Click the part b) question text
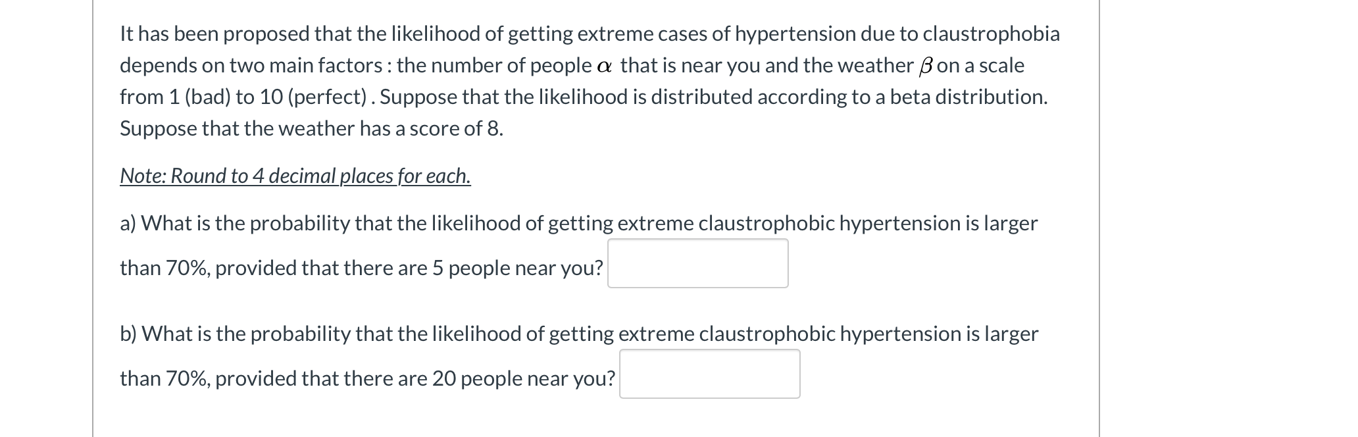 pos(579,333)
